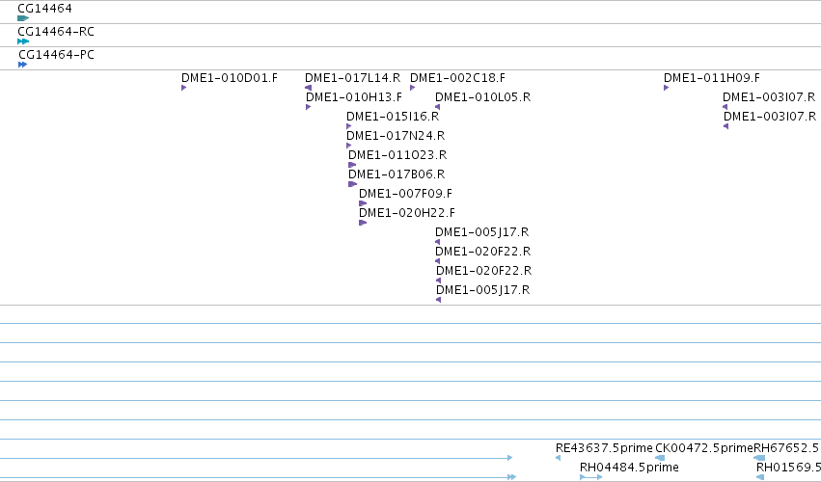This screenshot has height=482, width=821.
Task: Click the RH01569.5 EST arrow
Action: pyautogui.click(x=760, y=477)
